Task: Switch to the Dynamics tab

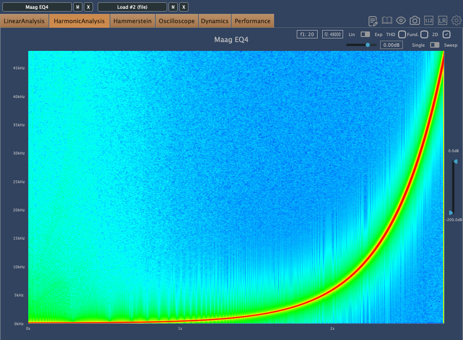Action: click(215, 21)
